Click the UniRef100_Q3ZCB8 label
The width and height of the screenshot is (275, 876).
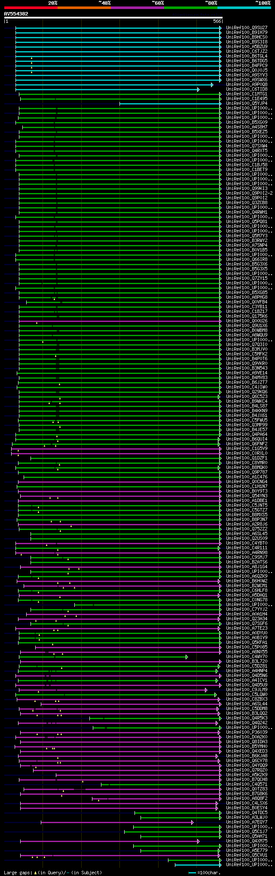[247, 202]
